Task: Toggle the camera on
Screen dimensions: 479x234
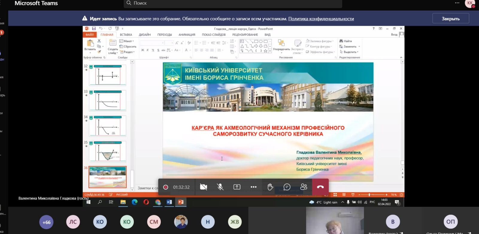Action: pos(204,187)
